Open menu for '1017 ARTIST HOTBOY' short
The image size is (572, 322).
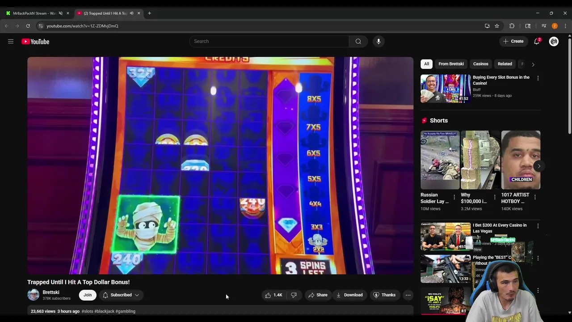click(x=535, y=197)
